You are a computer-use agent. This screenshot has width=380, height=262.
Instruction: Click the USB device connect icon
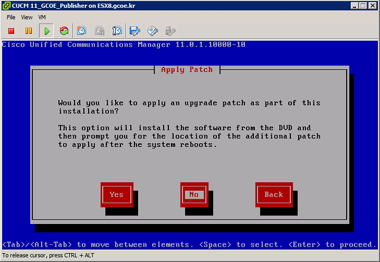pyautogui.click(x=170, y=31)
